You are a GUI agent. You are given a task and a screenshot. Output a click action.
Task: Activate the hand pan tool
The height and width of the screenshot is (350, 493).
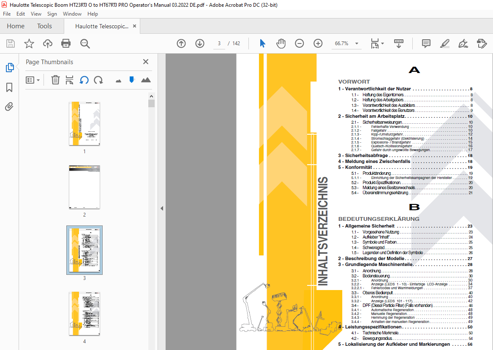click(x=281, y=43)
